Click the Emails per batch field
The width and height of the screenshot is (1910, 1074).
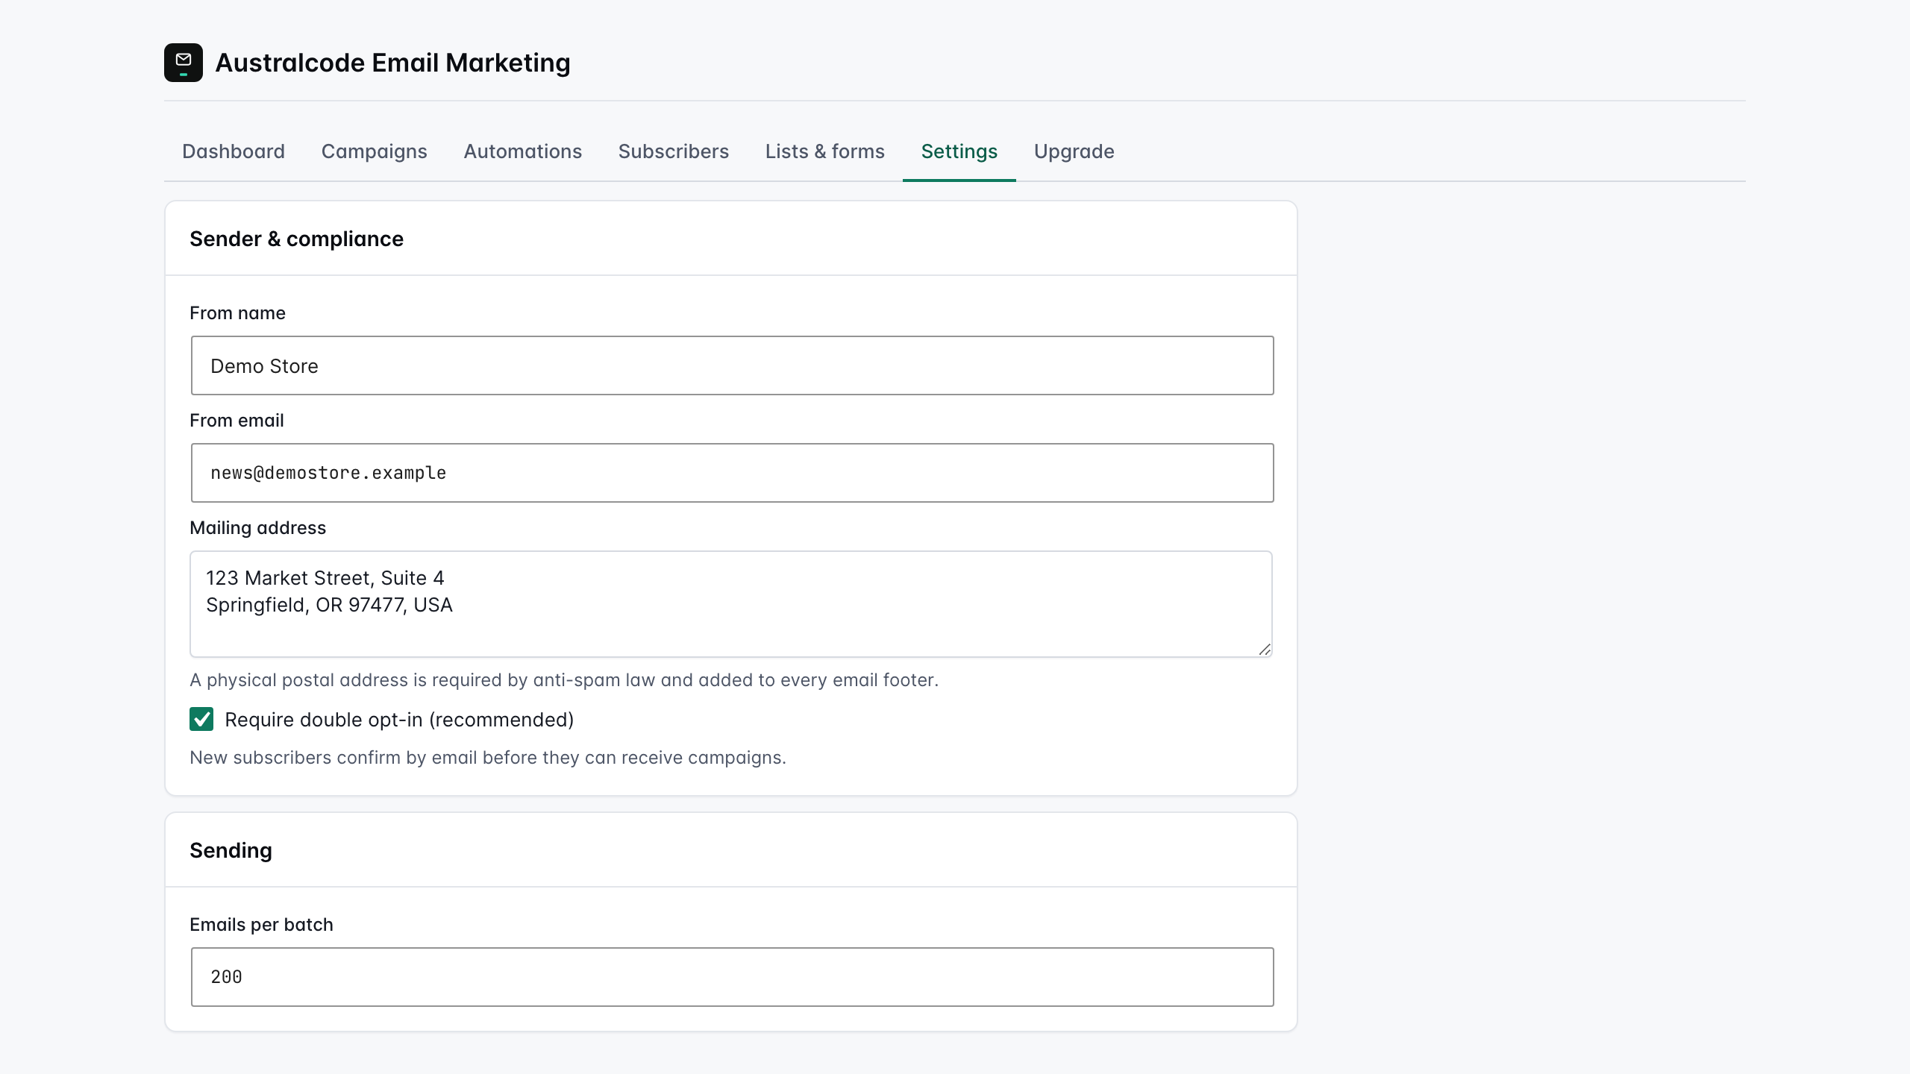(733, 977)
